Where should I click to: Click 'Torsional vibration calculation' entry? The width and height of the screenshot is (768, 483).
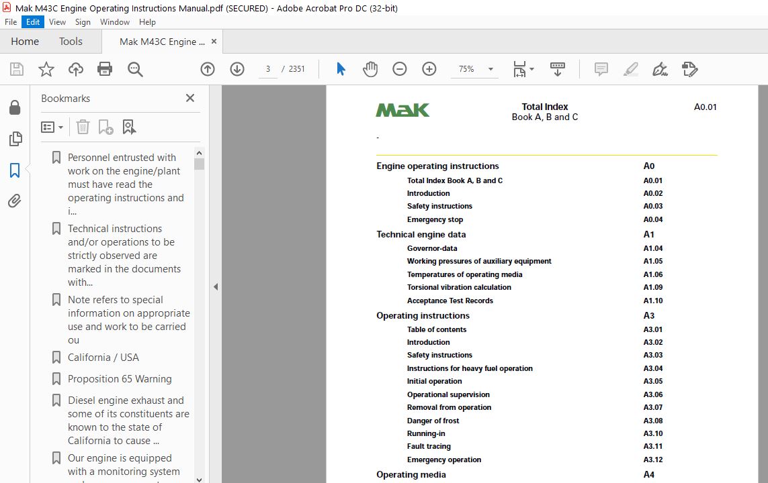[459, 288]
